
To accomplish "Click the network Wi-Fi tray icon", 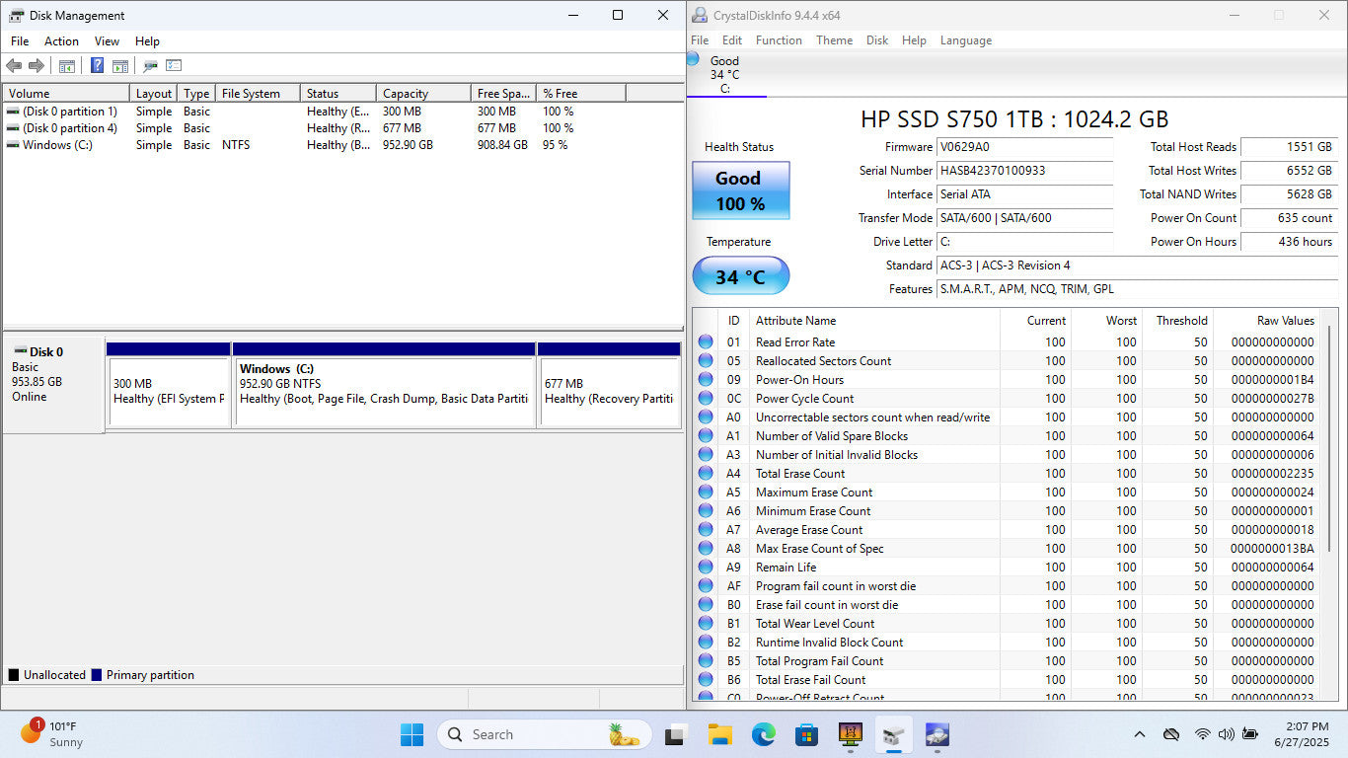I will click(x=1202, y=734).
